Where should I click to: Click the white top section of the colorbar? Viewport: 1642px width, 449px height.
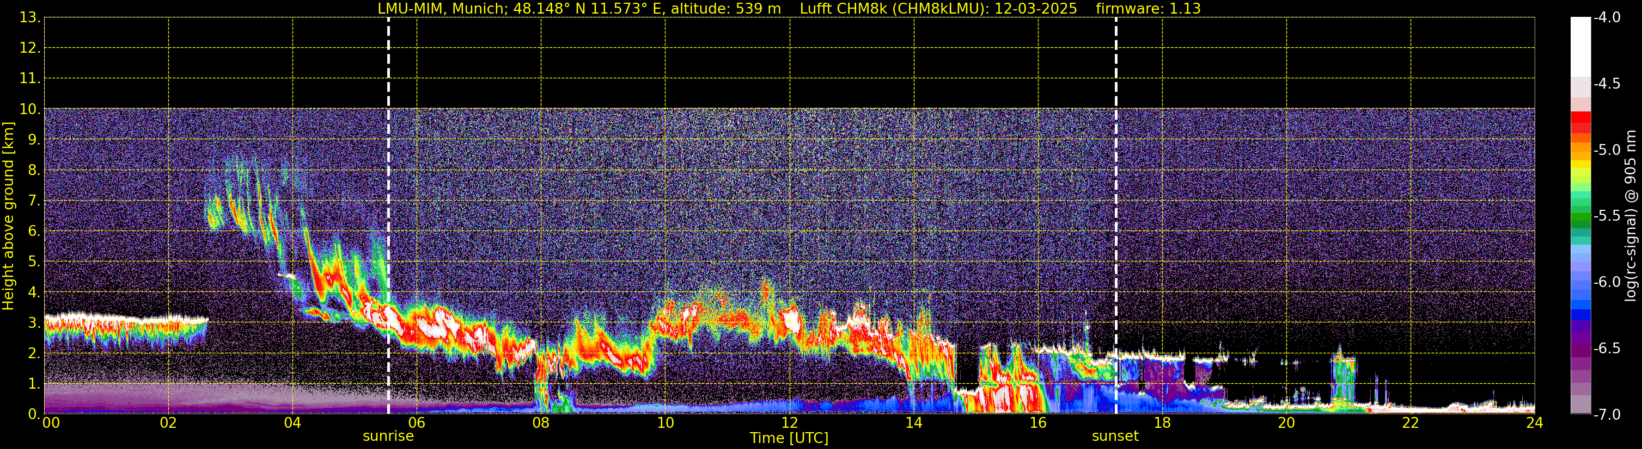tap(1580, 46)
